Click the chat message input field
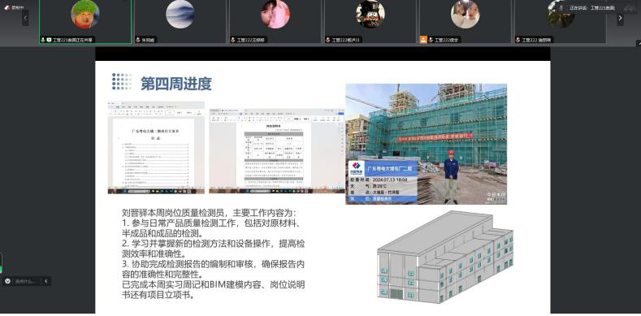 26,281
